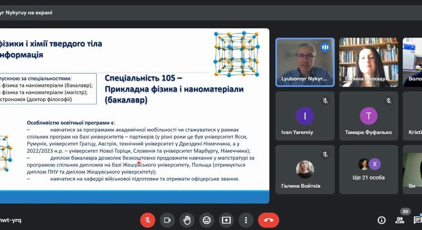This screenshot has width=422, height=230.
Task: Select Lyubomyr Nykyruy's video tile
Action: (x=305, y=62)
